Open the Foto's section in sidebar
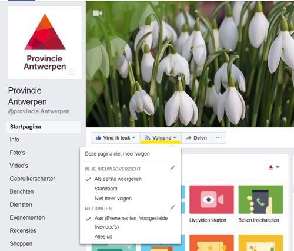The height and width of the screenshot is (251, 294). coord(17,153)
